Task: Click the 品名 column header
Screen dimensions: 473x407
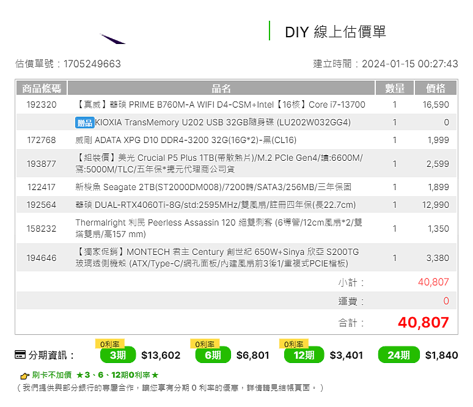Action: (x=221, y=89)
